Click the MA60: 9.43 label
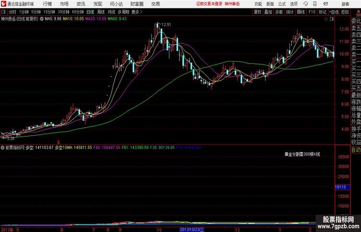This screenshot has width=361, height=232. [117, 19]
